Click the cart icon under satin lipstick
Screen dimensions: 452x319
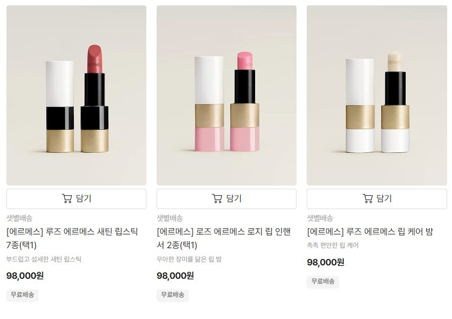(x=67, y=198)
